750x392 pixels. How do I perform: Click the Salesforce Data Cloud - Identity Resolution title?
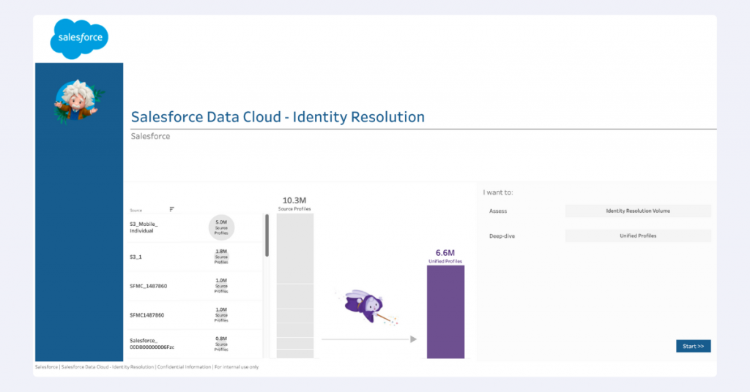pos(278,117)
